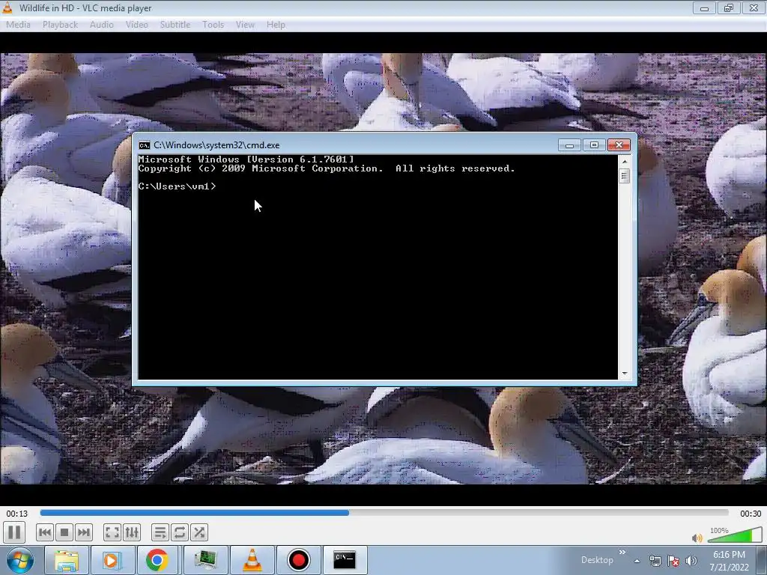Close the cmd.exe window

point(619,145)
